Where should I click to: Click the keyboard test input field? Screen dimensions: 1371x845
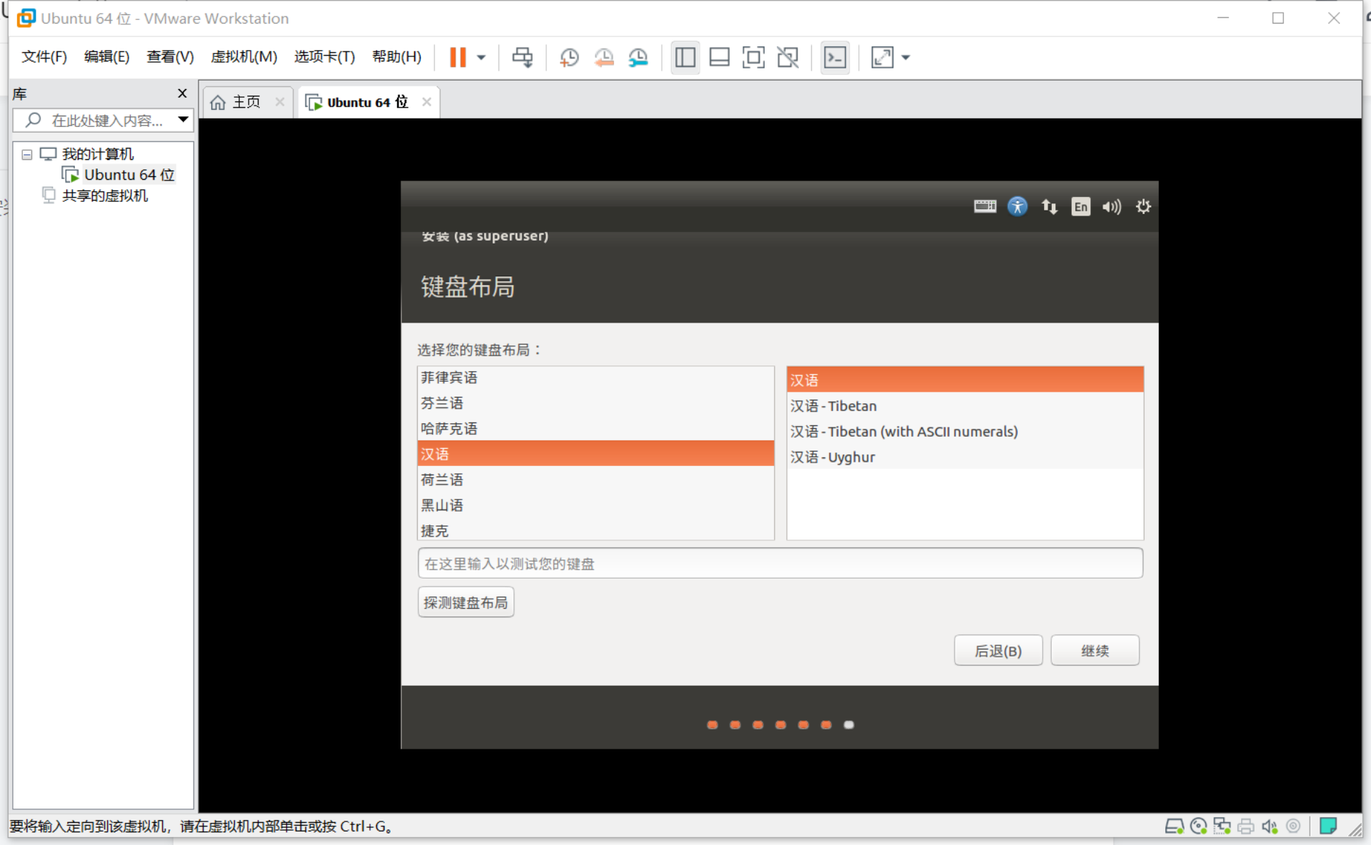(x=780, y=564)
